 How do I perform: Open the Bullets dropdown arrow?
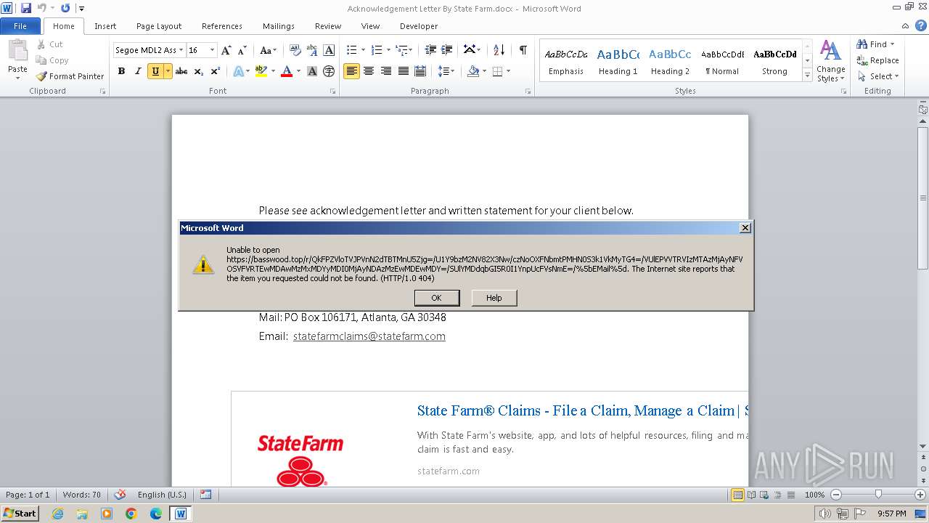tap(364, 50)
